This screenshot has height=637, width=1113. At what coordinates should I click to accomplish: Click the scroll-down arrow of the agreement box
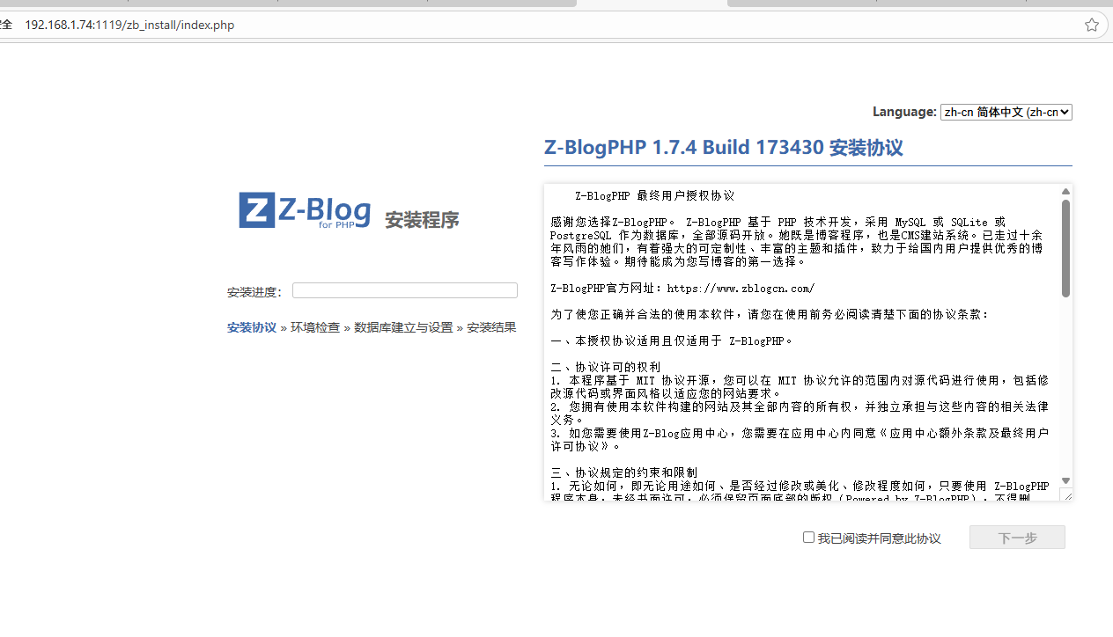tap(1065, 480)
